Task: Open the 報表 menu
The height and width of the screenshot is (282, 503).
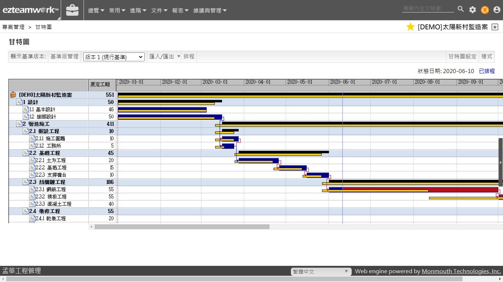Action: (x=180, y=11)
